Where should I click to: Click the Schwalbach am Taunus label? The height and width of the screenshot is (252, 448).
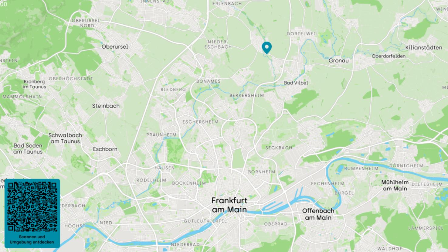65,138
